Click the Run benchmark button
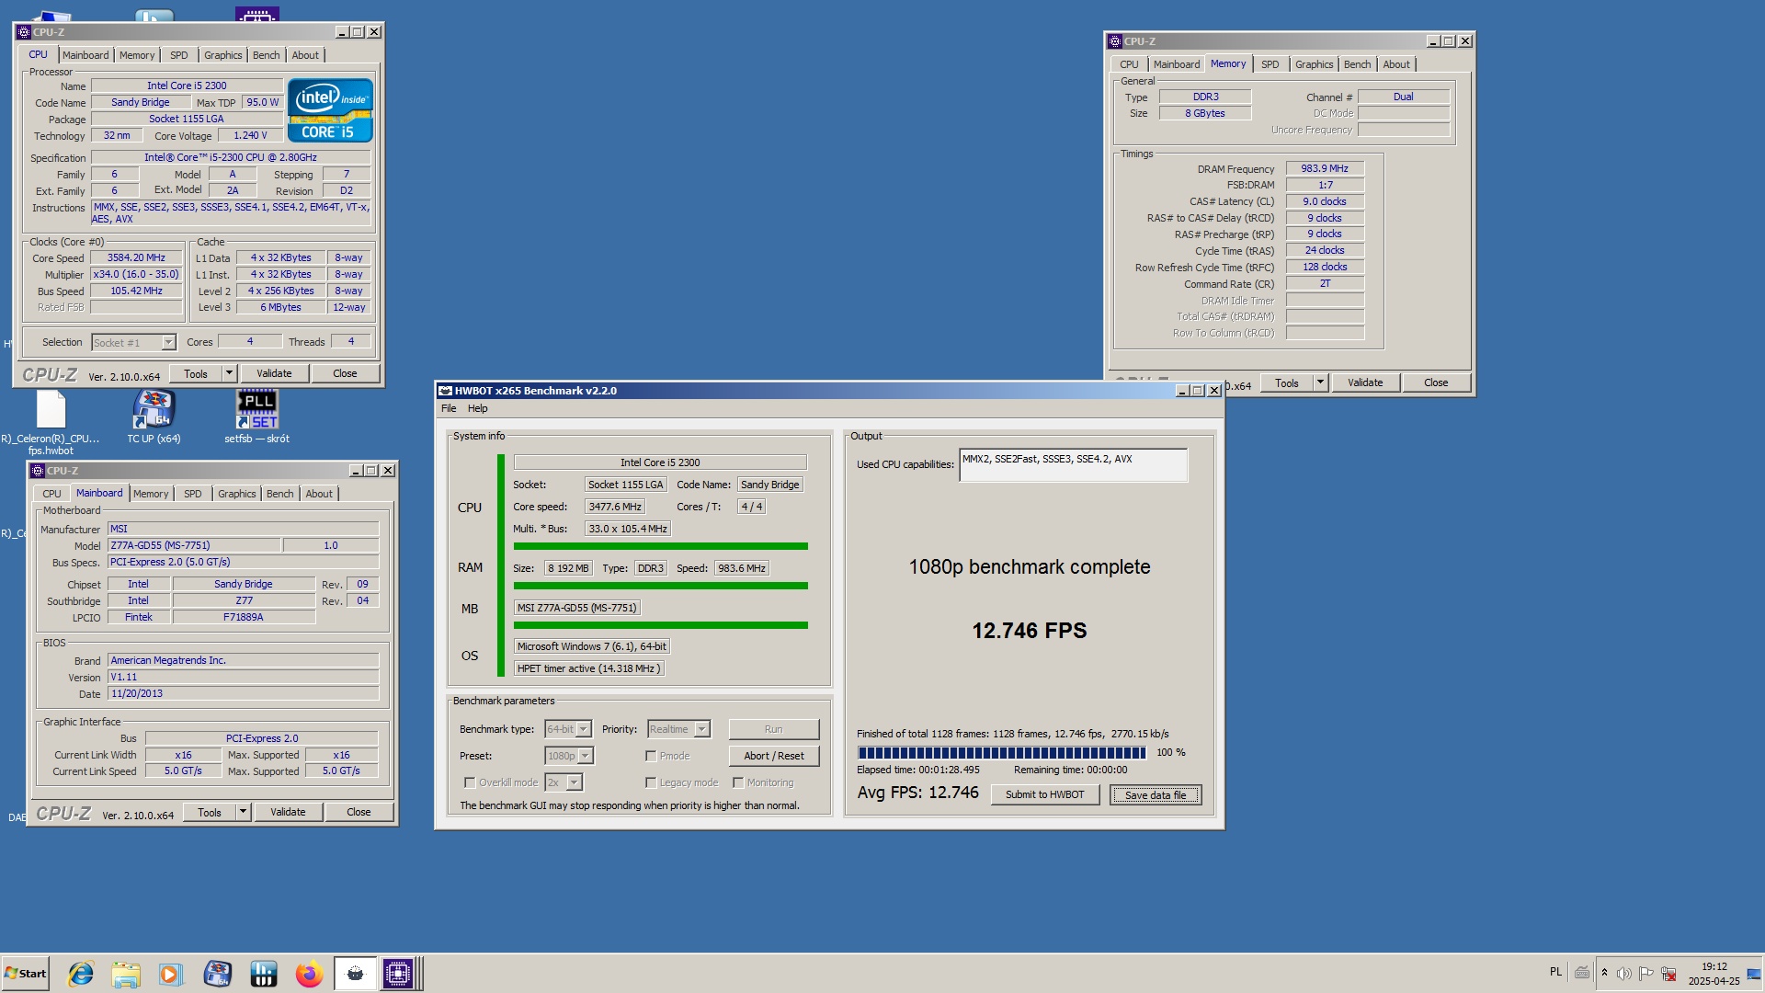Image resolution: width=1765 pixels, height=993 pixels. click(773, 729)
